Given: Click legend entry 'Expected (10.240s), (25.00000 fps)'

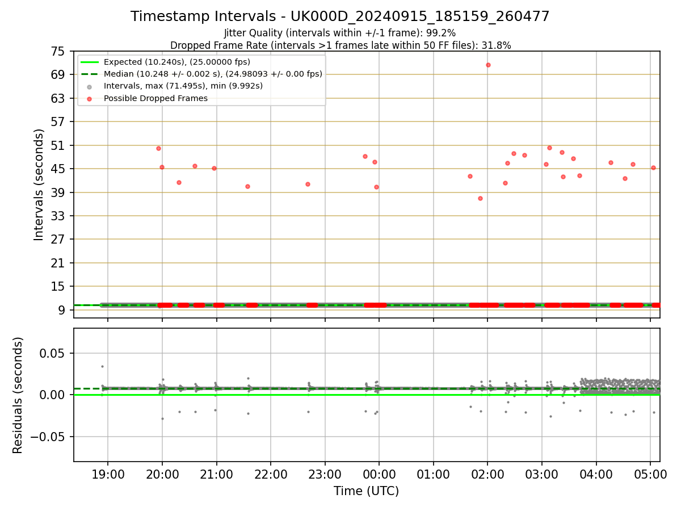Looking at the screenshot, I should tap(177, 62).
